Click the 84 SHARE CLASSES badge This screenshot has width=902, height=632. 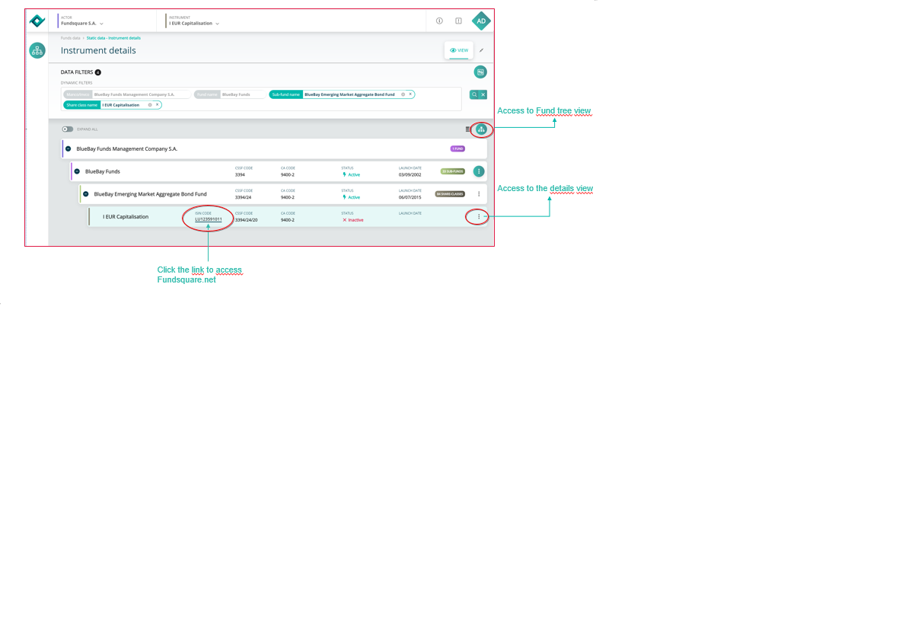point(450,194)
